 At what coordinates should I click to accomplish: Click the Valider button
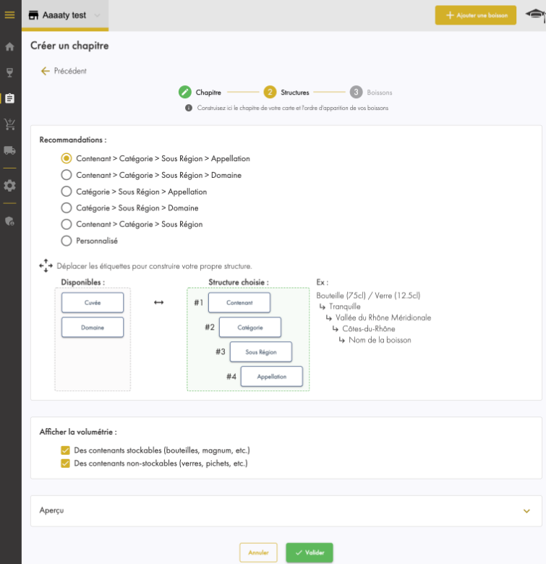[x=310, y=552]
